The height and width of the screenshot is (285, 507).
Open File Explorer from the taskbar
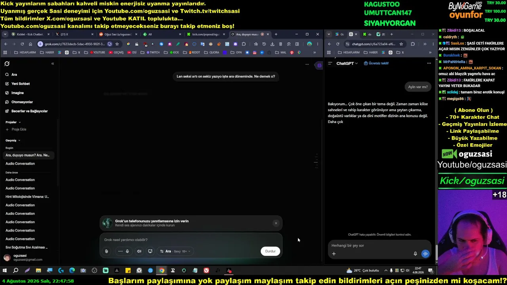[x=38, y=271]
